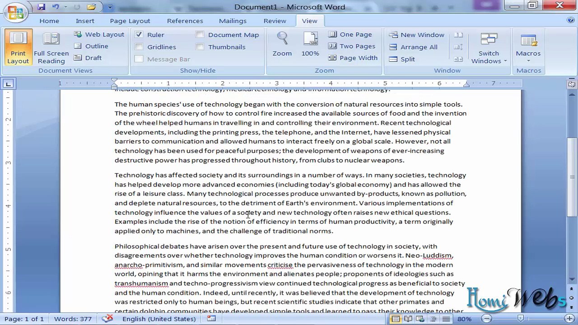
Task: Click the Undo arrow icon
Action: pyautogui.click(x=55, y=7)
